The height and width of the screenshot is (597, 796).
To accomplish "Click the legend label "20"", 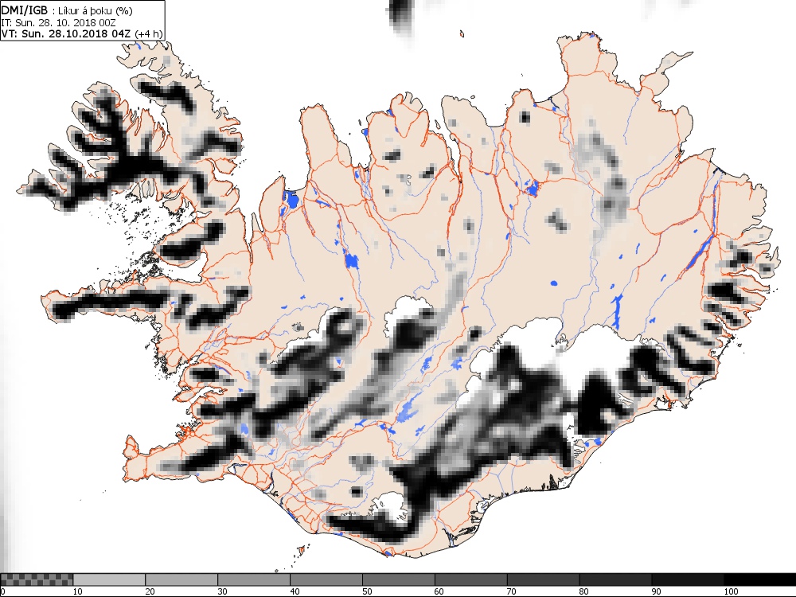I will [150, 591].
